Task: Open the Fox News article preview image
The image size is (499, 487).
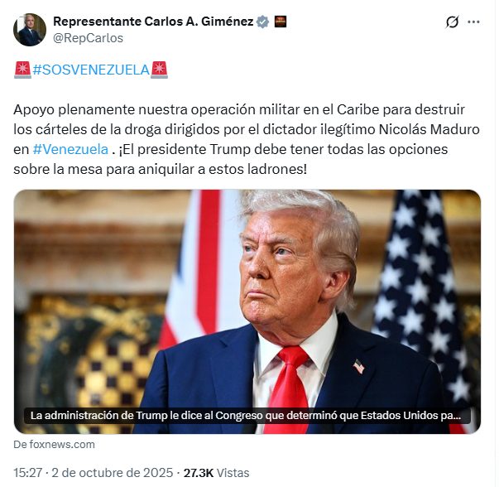Action: pyautogui.click(x=247, y=311)
